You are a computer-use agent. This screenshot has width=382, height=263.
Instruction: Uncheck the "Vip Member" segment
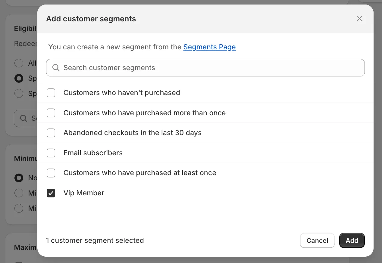(51, 193)
